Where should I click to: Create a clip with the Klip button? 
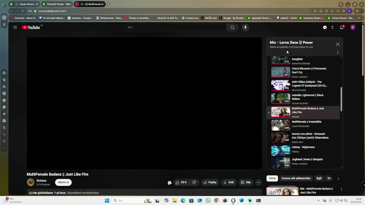(x=246, y=182)
